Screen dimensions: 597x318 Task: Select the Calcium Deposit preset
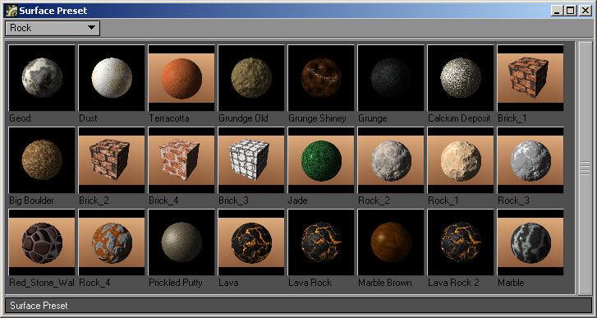461,78
